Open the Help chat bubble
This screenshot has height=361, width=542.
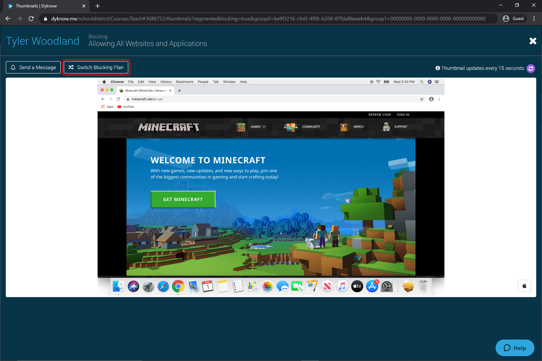click(515, 348)
